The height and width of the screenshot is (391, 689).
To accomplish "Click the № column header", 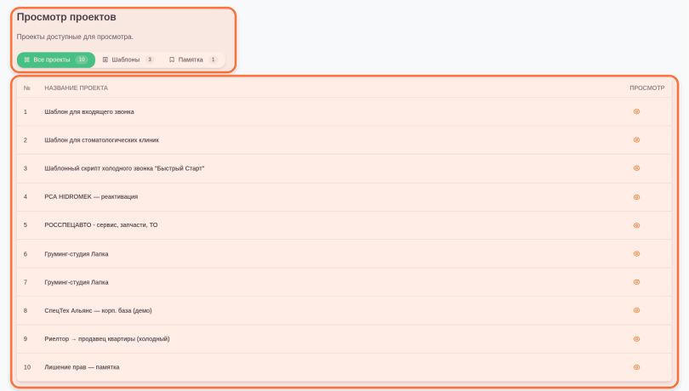I will tap(27, 88).
